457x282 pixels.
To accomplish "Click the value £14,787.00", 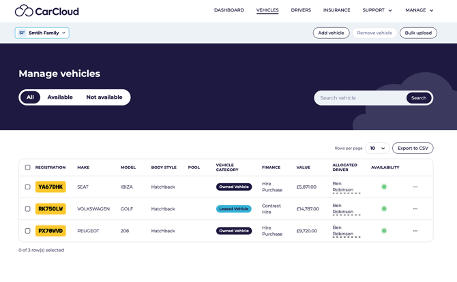I will click(308, 208).
